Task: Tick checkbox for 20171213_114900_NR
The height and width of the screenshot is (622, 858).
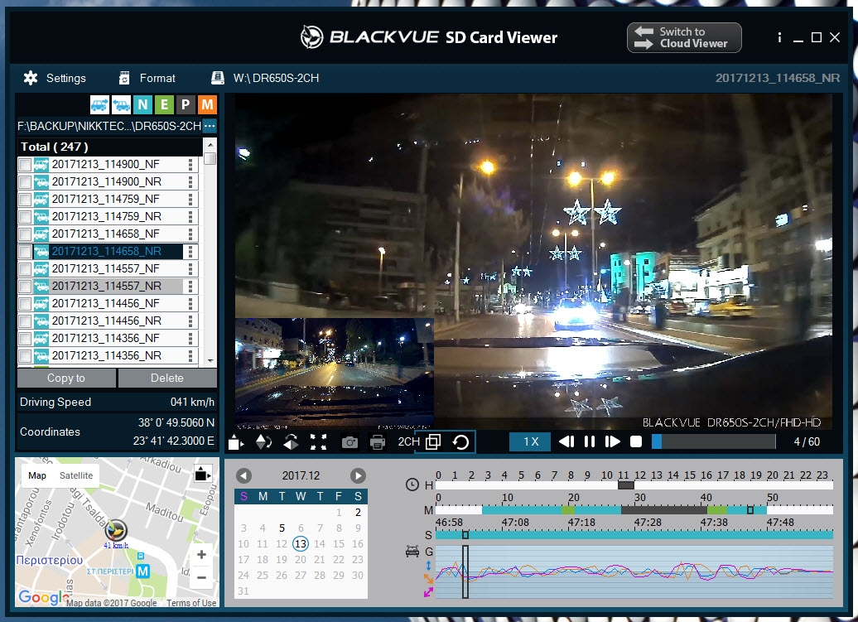Action: pos(25,182)
